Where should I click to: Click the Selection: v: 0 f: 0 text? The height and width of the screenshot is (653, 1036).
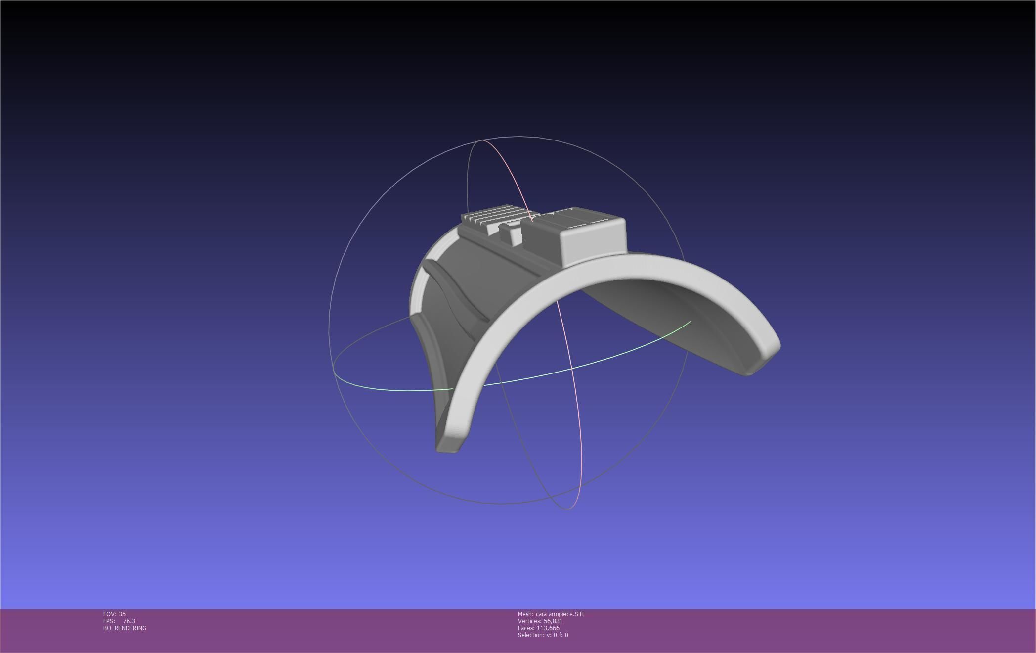[543, 635]
